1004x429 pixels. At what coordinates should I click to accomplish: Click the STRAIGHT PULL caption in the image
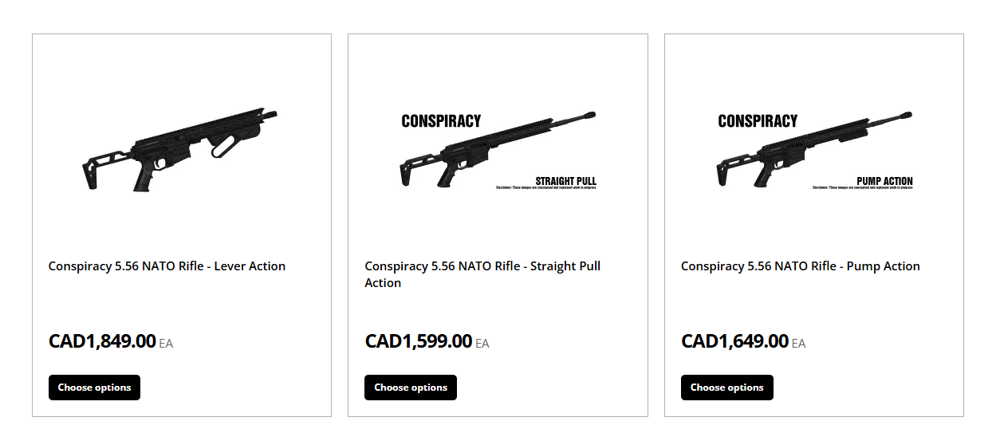tap(566, 181)
